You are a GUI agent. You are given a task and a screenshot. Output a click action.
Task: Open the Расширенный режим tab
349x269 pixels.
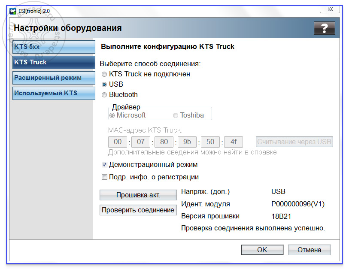click(x=54, y=78)
